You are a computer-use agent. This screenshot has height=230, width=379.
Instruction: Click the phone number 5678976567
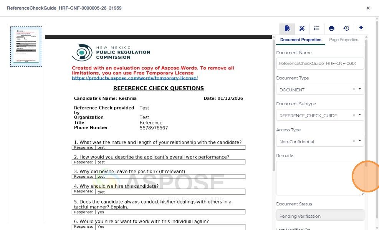point(154,128)
